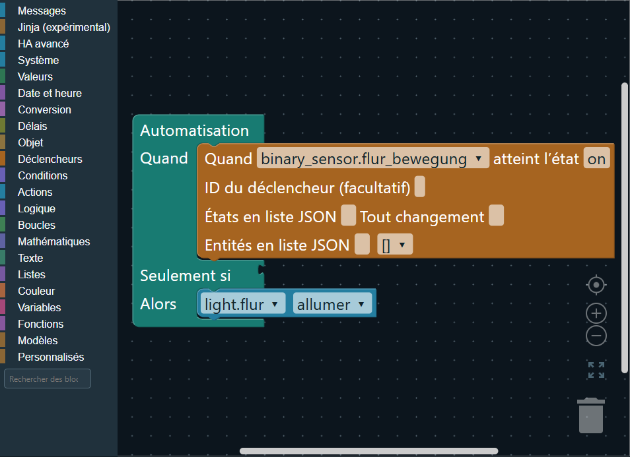
Task: Toggle the 'Entités en liste JSON' checkbox
Action: click(x=362, y=245)
